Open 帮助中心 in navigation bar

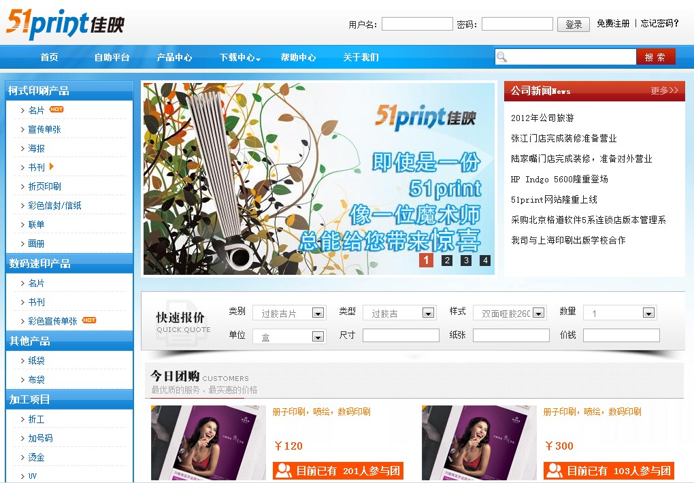[298, 57]
